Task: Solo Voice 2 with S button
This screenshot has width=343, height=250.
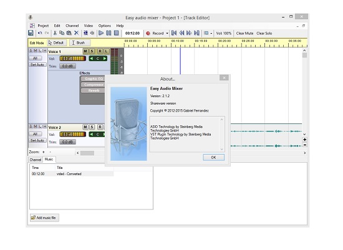Action: pos(92,127)
